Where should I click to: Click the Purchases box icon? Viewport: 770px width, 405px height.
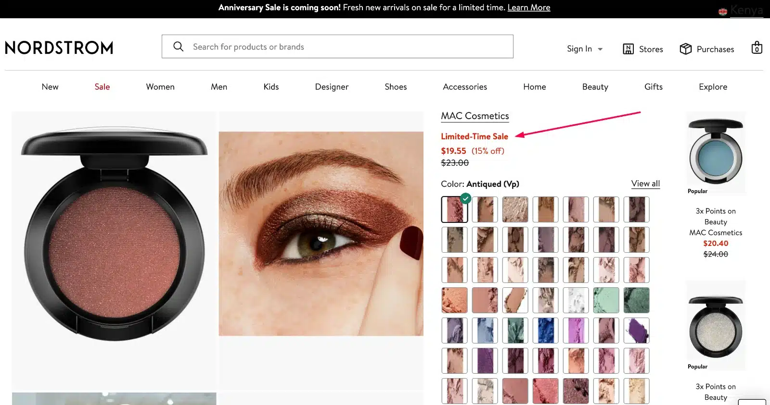tap(685, 49)
